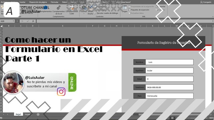Screen dimensions: 214x120
Task: Click the 100% zoom level text
Action: [211, 118]
